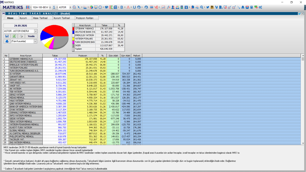Select the IS YATIRIM row
306x172 pixels.
[152, 74]
